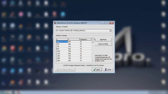Image resolution: width=168 pixels, height=94 pixels.
Task: Select the frequency cell of the 720x576 row
Action: pyautogui.click(x=85, y=46)
